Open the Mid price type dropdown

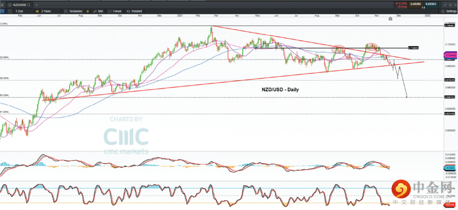98,11
